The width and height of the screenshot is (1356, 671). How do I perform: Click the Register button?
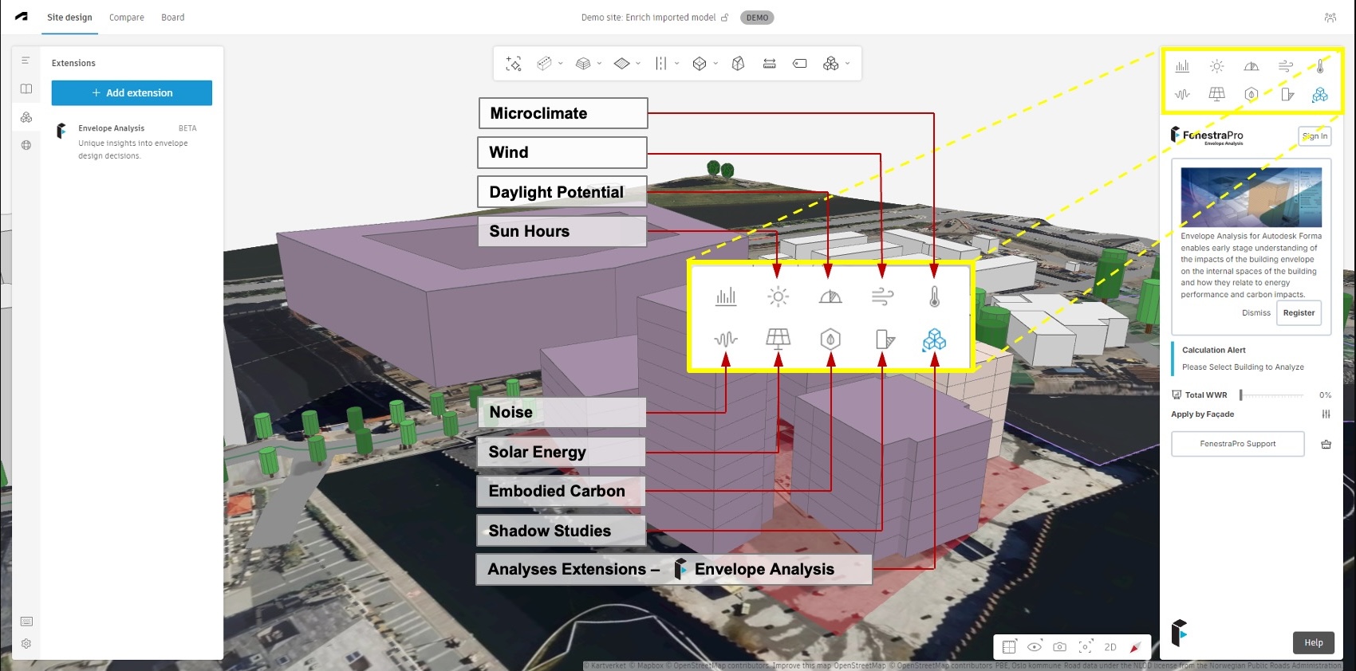click(x=1299, y=313)
